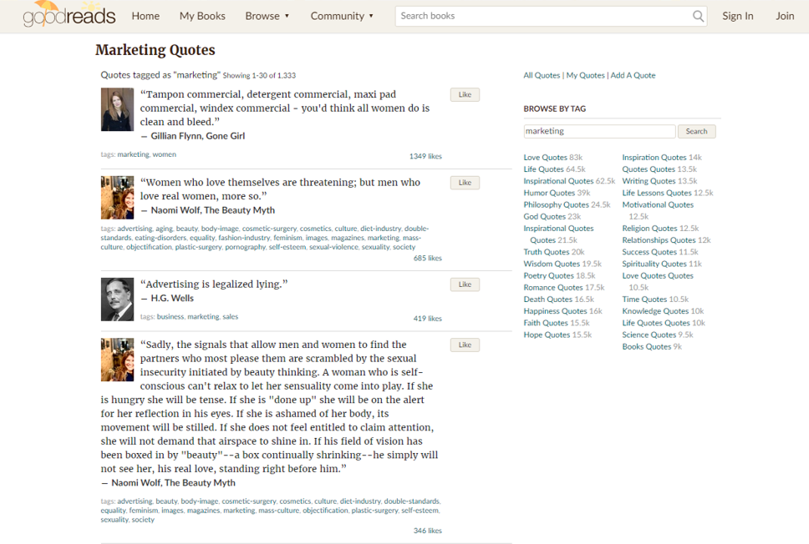Open Naomi Wolf photo beside 'Sadly, the signals' quote
Viewport: 809px width, 544px height.
tap(117, 360)
